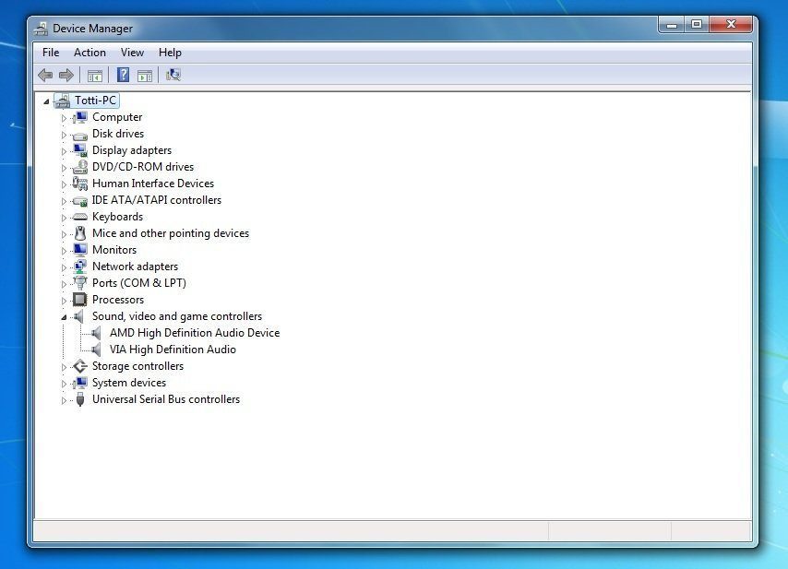788x569 pixels.
Task: Select the Totti-PC label
Action: pos(95,101)
